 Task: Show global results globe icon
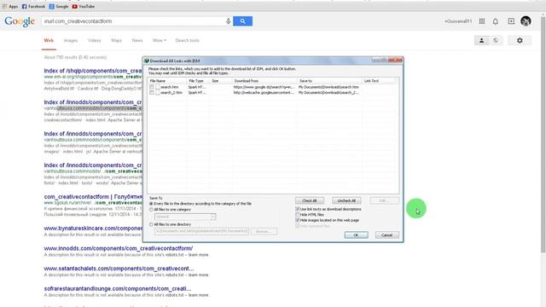[496, 40]
